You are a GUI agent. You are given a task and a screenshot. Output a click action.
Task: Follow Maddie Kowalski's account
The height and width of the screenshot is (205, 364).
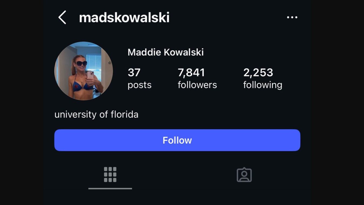tap(177, 140)
